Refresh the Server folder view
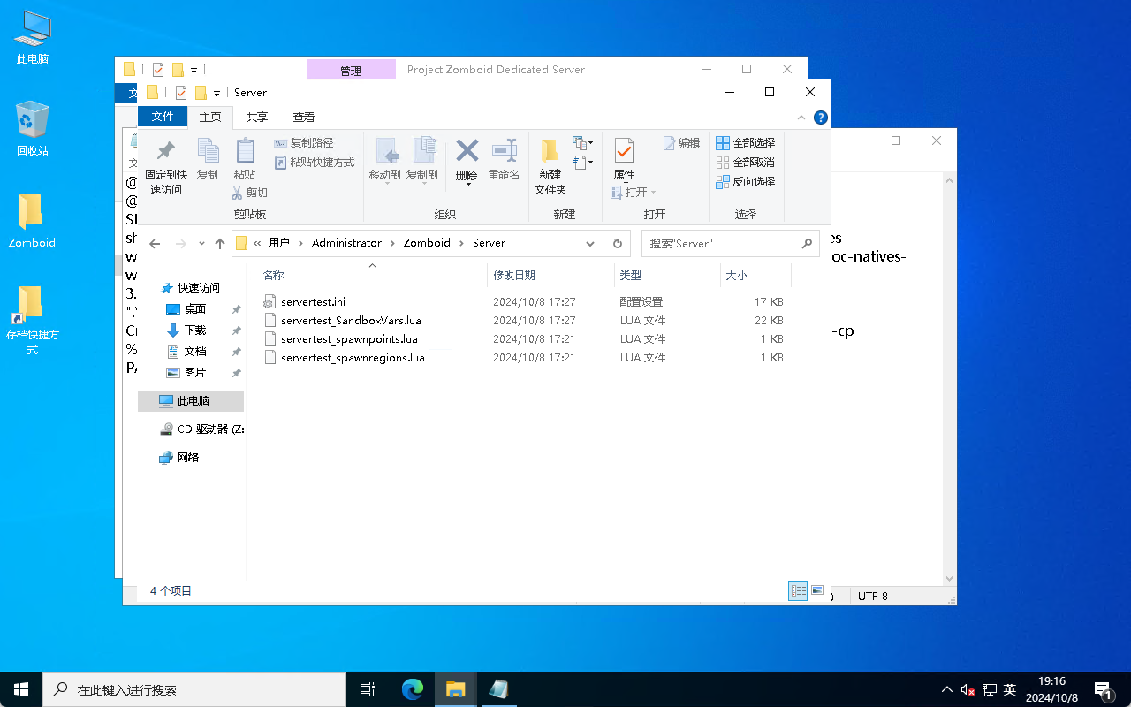Screen dimensions: 1131x707 pyautogui.click(x=617, y=244)
